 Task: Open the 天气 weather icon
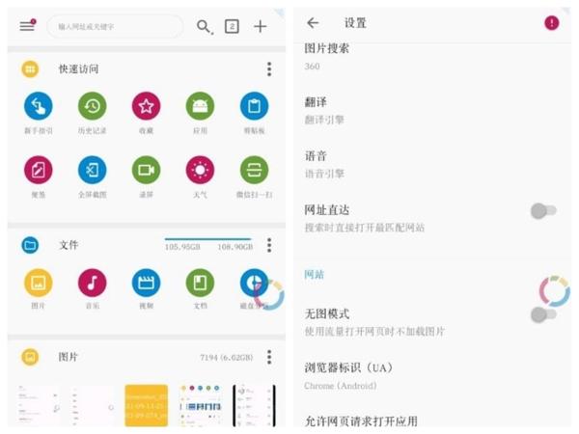[x=200, y=171]
